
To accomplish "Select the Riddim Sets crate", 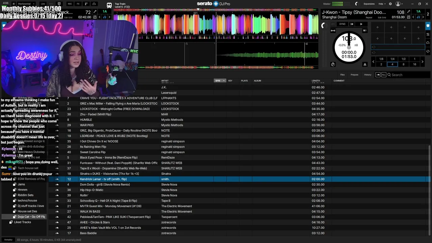I will (26, 195).
